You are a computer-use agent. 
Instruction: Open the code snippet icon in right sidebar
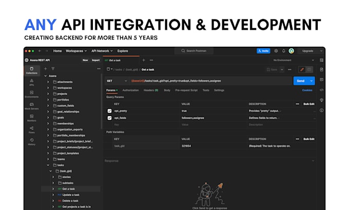point(321,90)
